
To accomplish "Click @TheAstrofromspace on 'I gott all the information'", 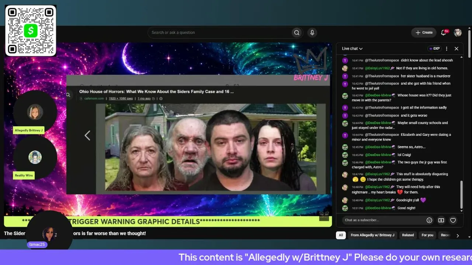I will pyautogui.click(x=382, y=108).
